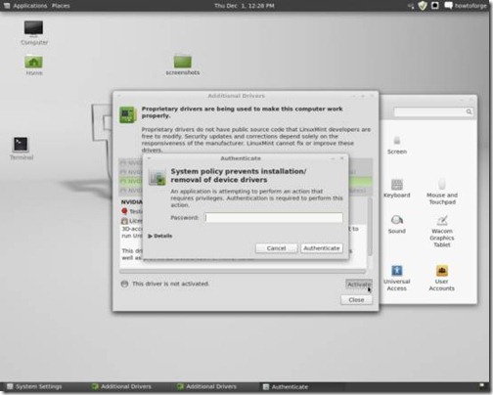
Task: Click the Authenticate dialog device driver icon
Action: pyautogui.click(x=157, y=177)
